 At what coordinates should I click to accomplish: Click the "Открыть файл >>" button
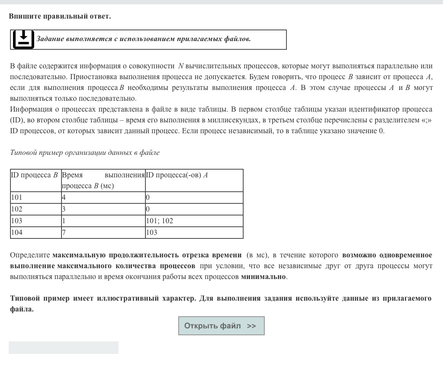point(221,326)
